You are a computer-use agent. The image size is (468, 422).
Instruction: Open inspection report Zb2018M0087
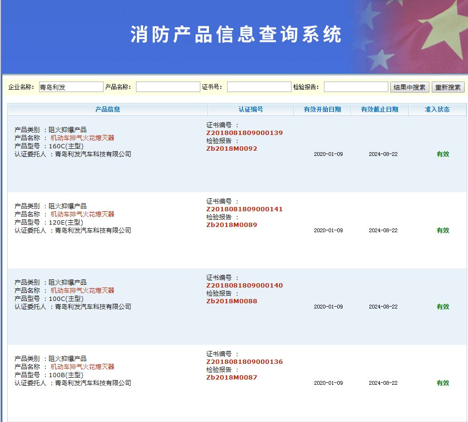click(231, 377)
